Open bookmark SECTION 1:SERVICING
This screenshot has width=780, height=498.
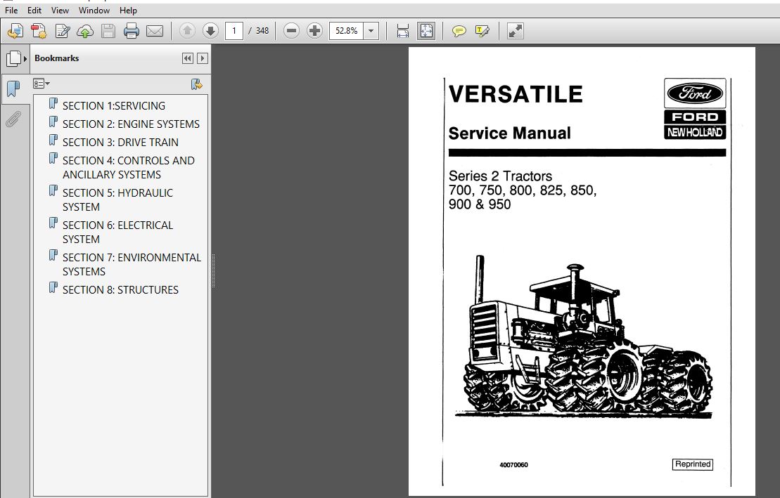[114, 106]
